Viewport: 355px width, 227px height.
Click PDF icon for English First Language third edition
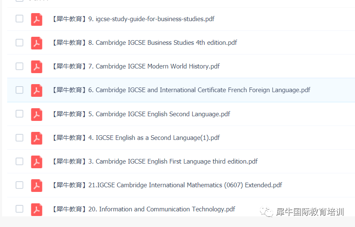pos(36,162)
